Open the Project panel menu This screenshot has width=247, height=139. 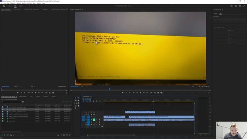pos(16,97)
